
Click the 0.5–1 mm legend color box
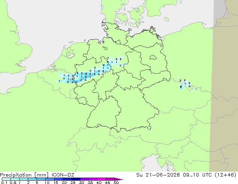point(15,179)
